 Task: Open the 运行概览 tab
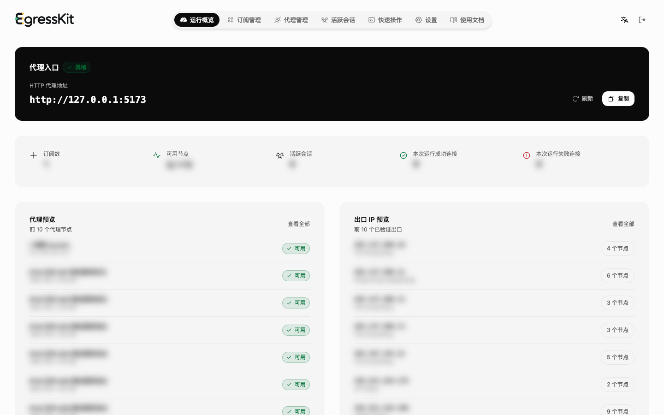pos(197,20)
